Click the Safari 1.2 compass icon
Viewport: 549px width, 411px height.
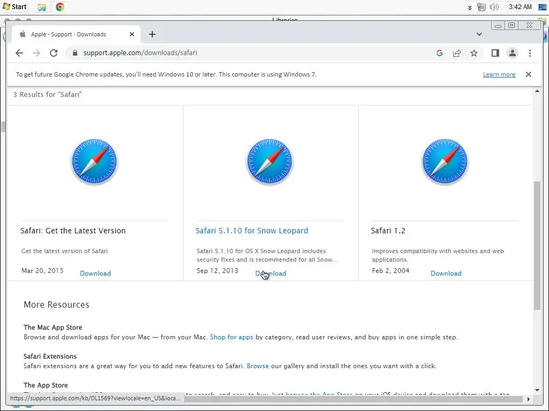(x=444, y=162)
